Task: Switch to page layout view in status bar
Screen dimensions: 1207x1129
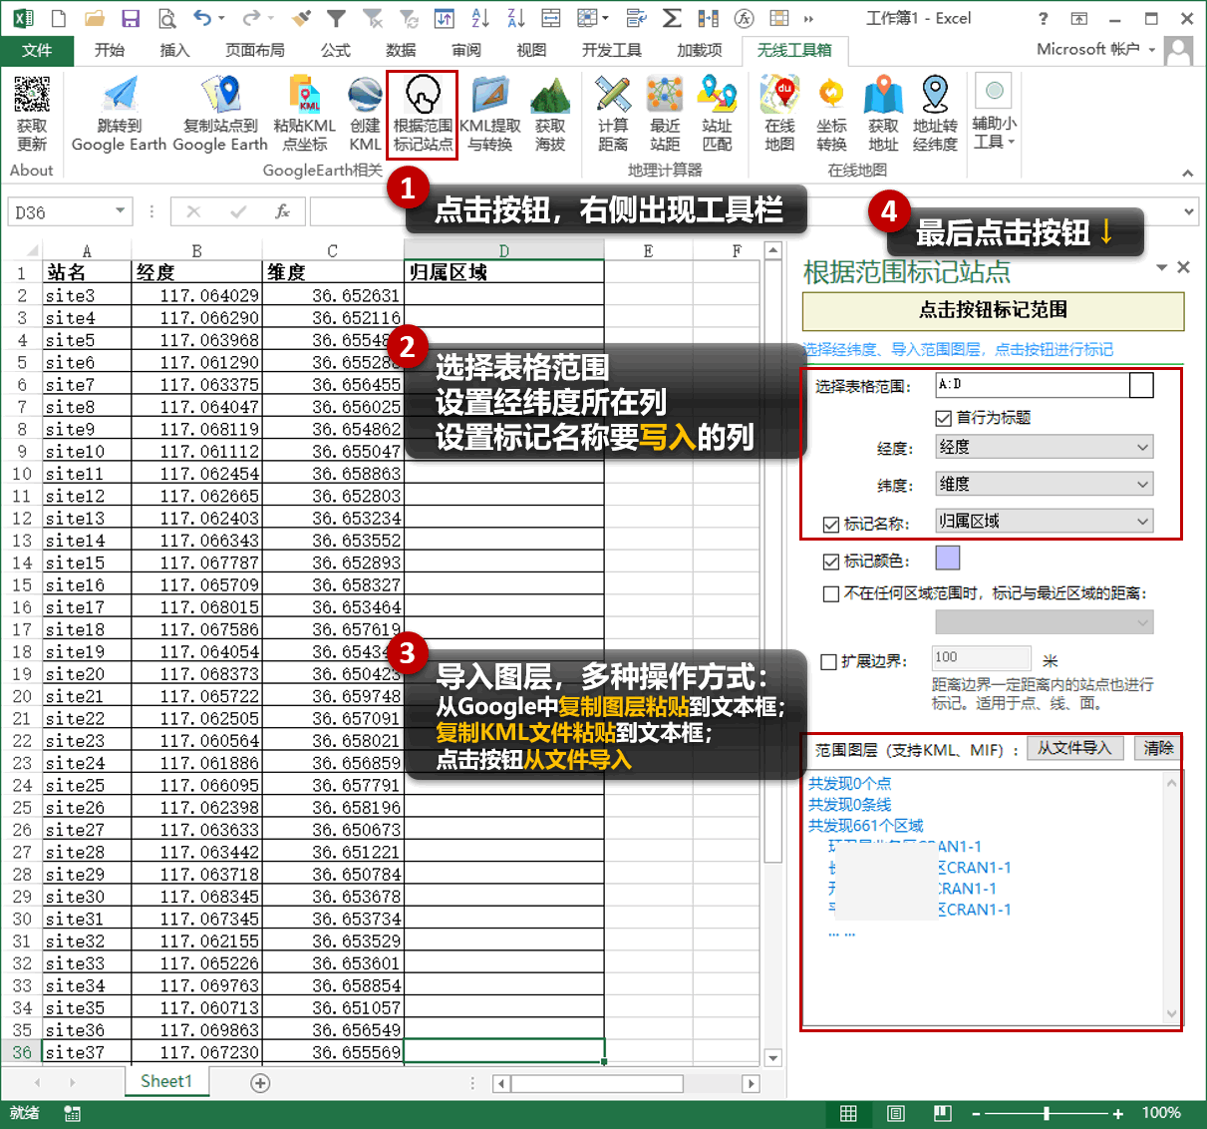Action: coord(895,1113)
